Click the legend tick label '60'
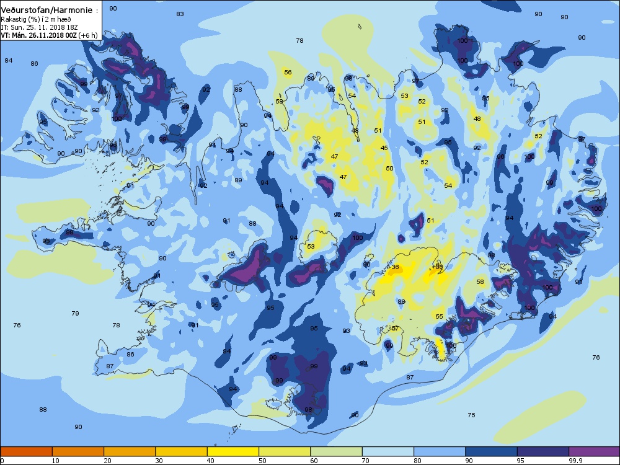Viewport: 620px width, 465px height. (314, 461)
